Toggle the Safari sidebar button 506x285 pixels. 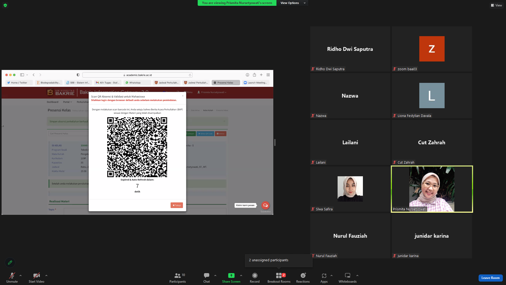(22, 75)
